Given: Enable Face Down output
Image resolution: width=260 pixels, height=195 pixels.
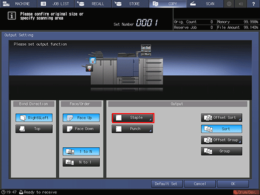Looking at the screenshot, I should coord(81,129).
